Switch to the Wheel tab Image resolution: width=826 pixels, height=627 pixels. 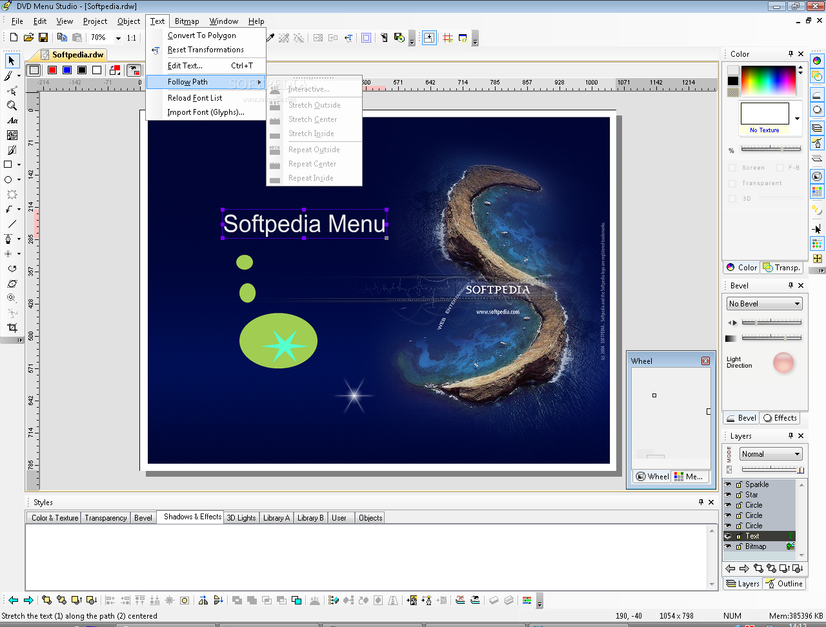pyautogui.click(x=652, y=477)
